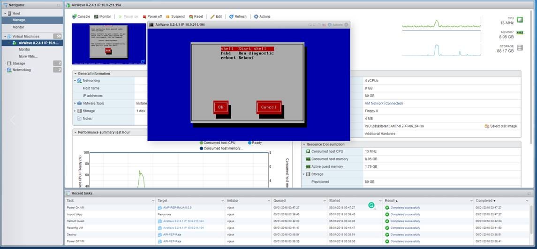
Task: Open the VM Console from the toolbar
Action: [x=81, y=16]
